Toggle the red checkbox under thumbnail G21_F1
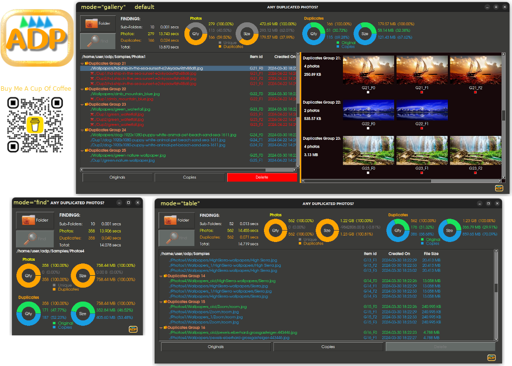The height and width of the screenshot is (366, 512). tap(422, 92)
